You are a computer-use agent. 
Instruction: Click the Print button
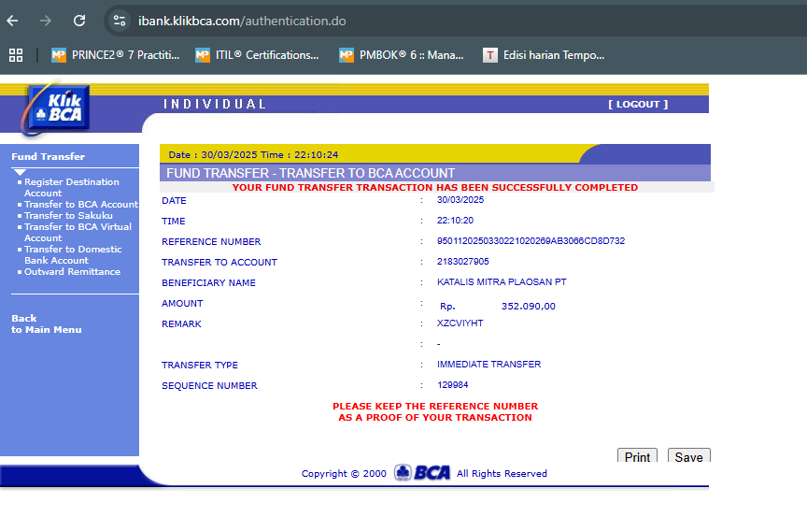point(637,455)
